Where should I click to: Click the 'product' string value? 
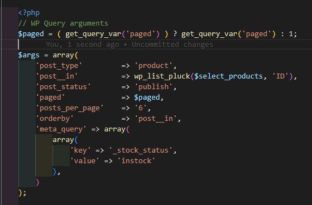point(153,66)
